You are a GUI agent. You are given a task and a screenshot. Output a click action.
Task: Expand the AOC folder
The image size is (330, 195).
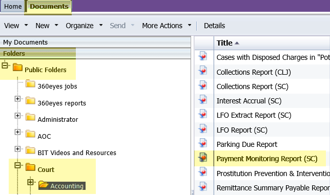pos(17,132)
